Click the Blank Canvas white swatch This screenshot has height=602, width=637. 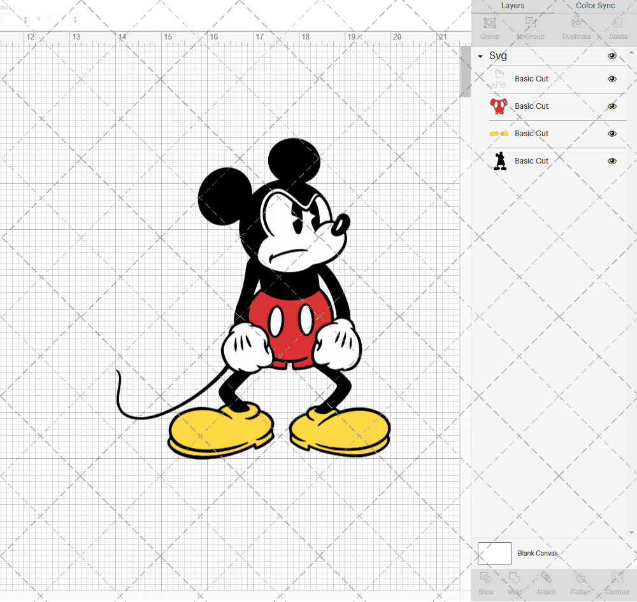tap(494, 553)
